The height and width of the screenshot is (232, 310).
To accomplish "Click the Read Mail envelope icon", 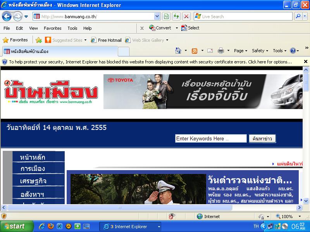I will click(x=210, y=51).
